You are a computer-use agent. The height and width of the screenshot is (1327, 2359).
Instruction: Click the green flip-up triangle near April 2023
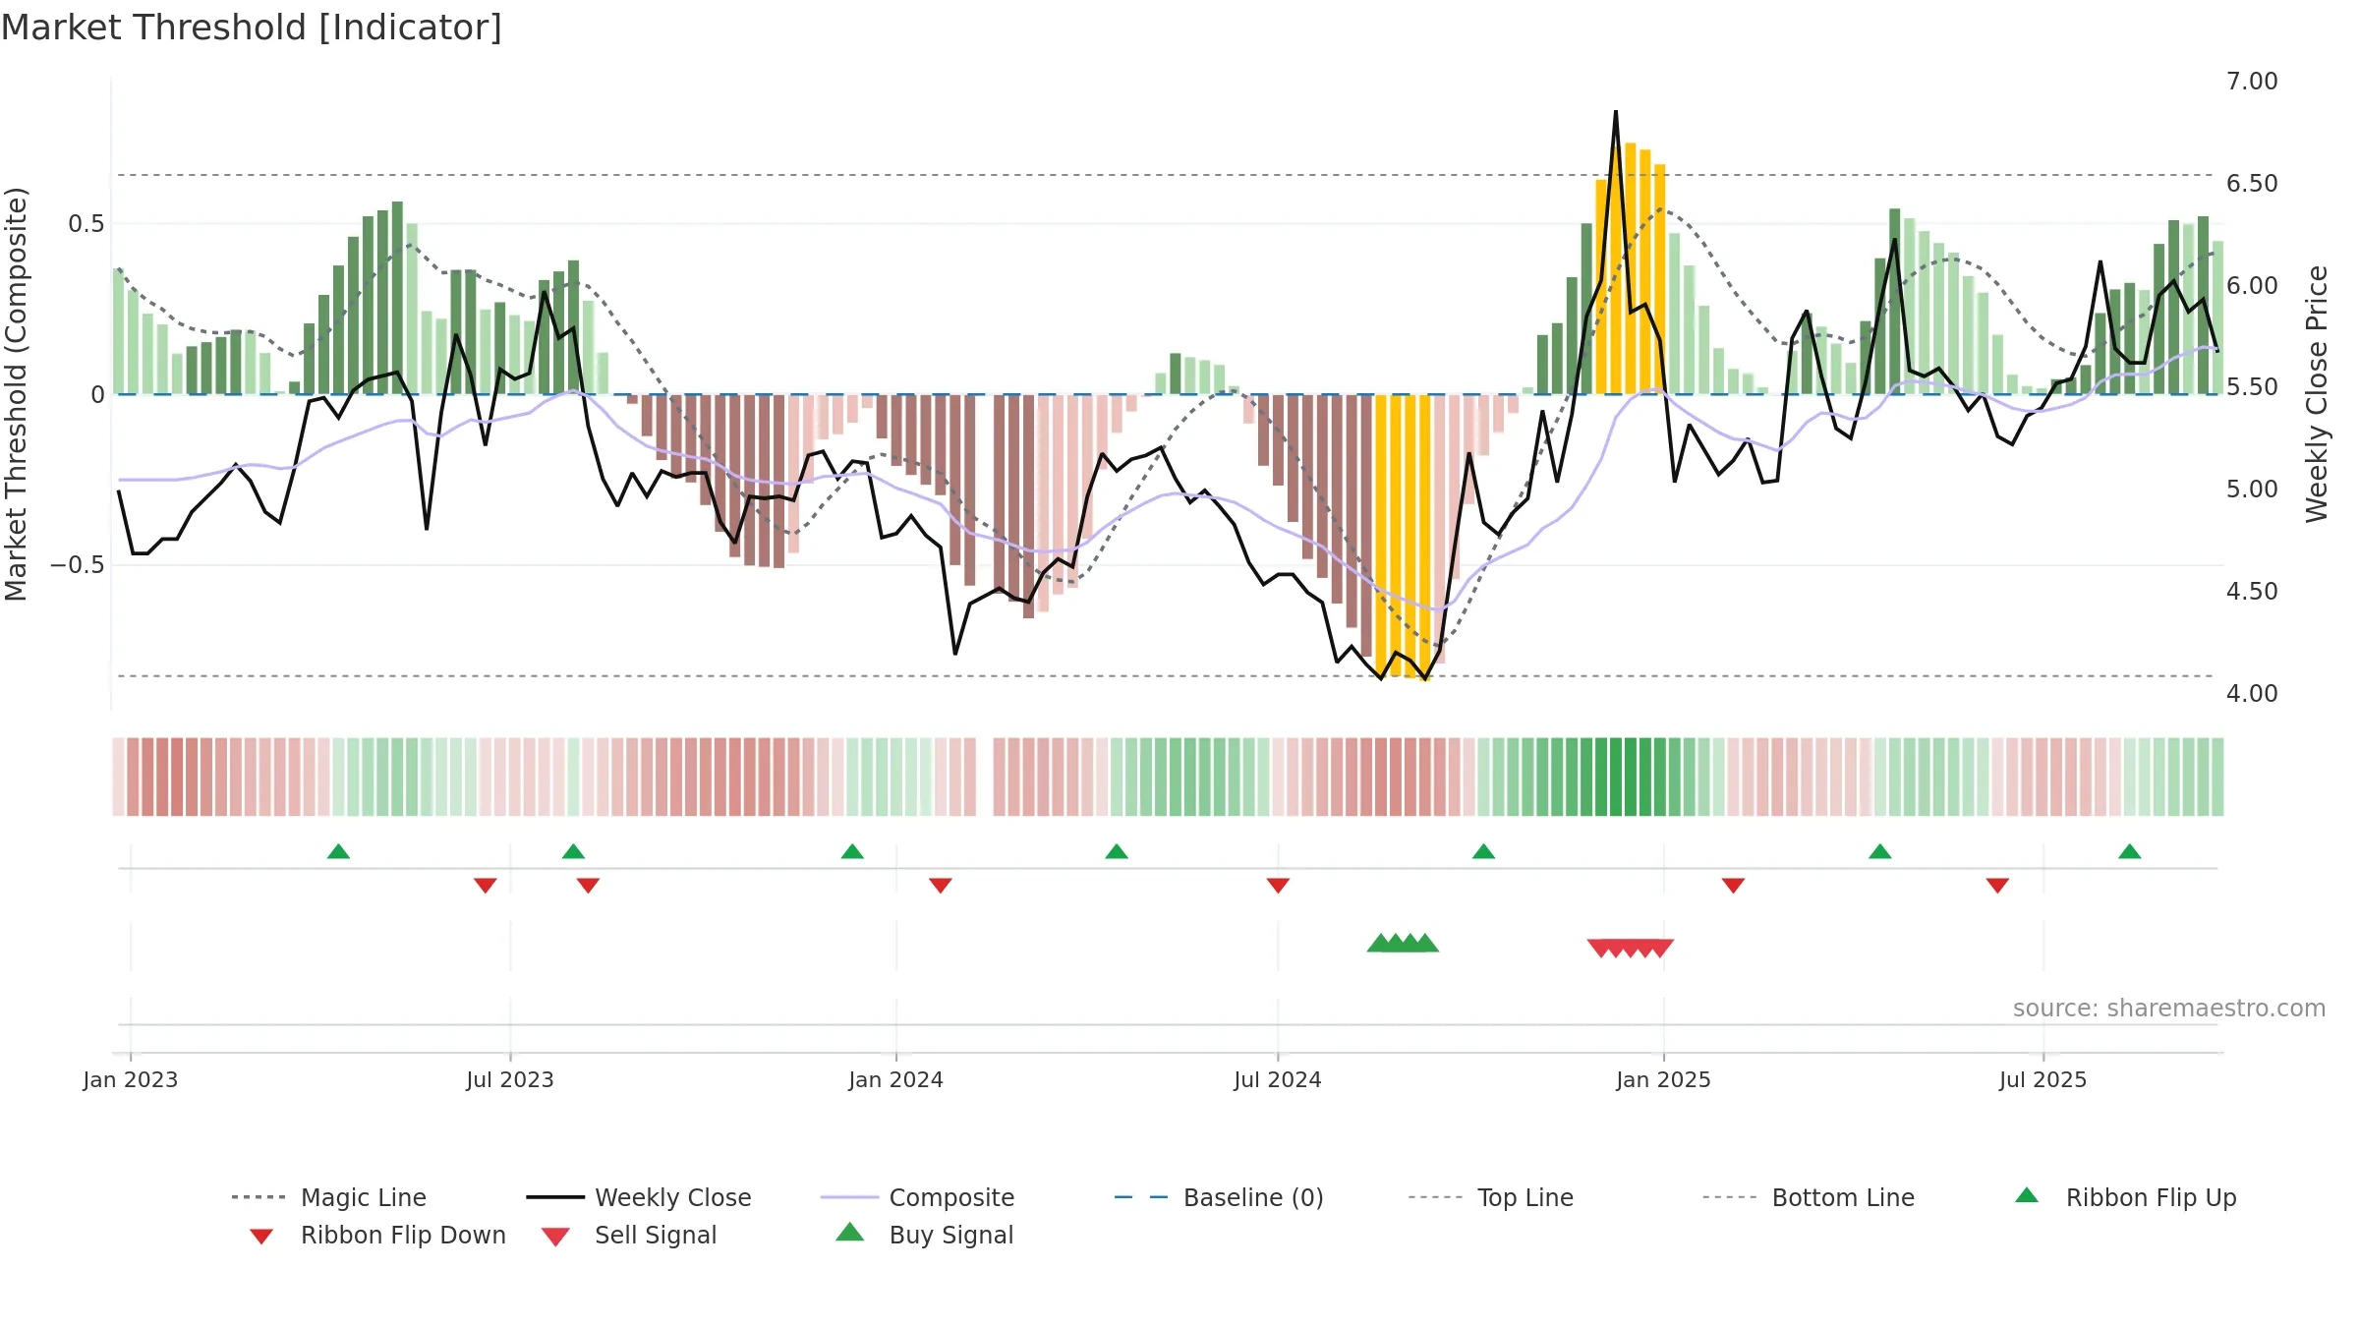tap(338, 851)
